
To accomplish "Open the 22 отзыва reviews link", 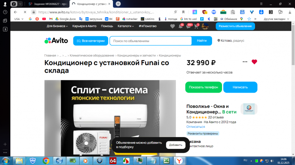I will click(216, 118).
